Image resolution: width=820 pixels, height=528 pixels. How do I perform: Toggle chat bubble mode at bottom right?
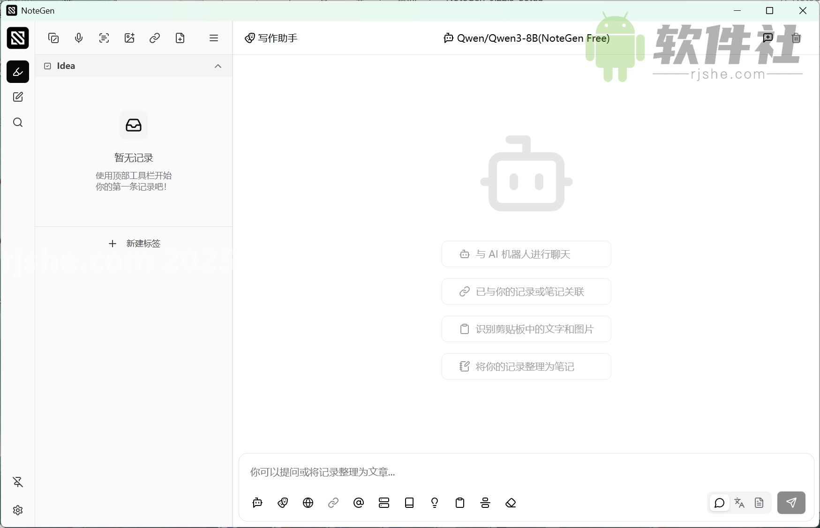pyautogui.click(x=719, y=503)
